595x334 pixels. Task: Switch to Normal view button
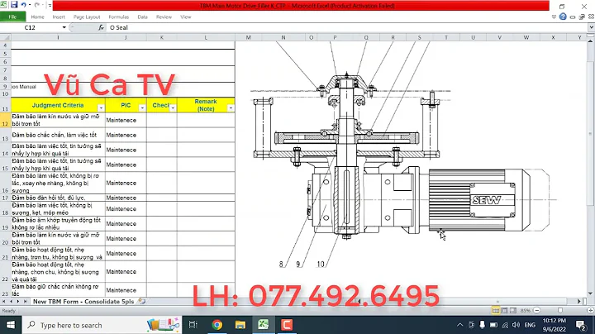496,311
